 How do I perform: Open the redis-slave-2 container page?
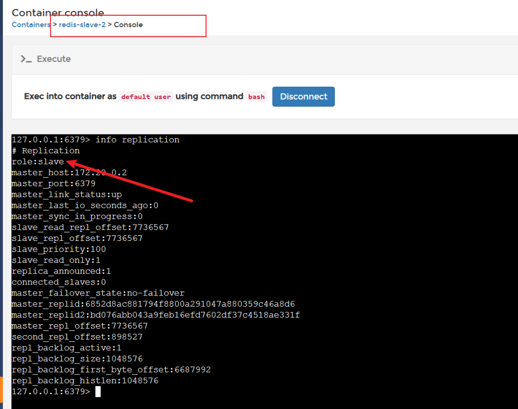[x=82, y=24]
